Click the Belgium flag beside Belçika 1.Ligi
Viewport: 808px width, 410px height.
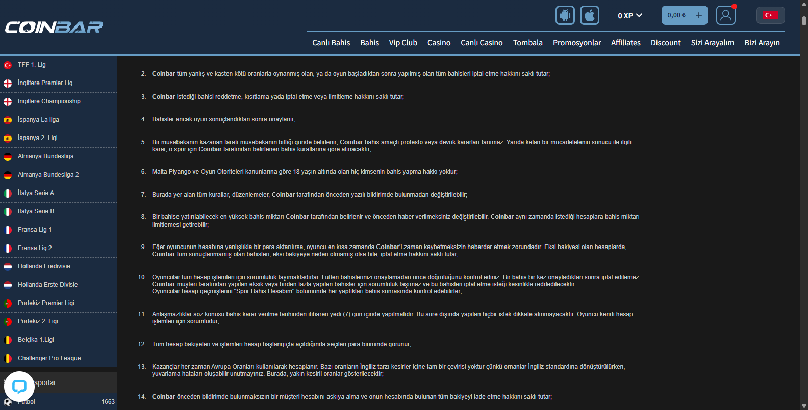(x=8, y=340)
